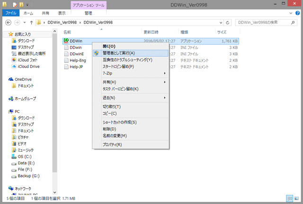Open デスクトップ under お気に入り
Image resolution: width=303 pixels, height=204 pixels.
click(26, 47)
